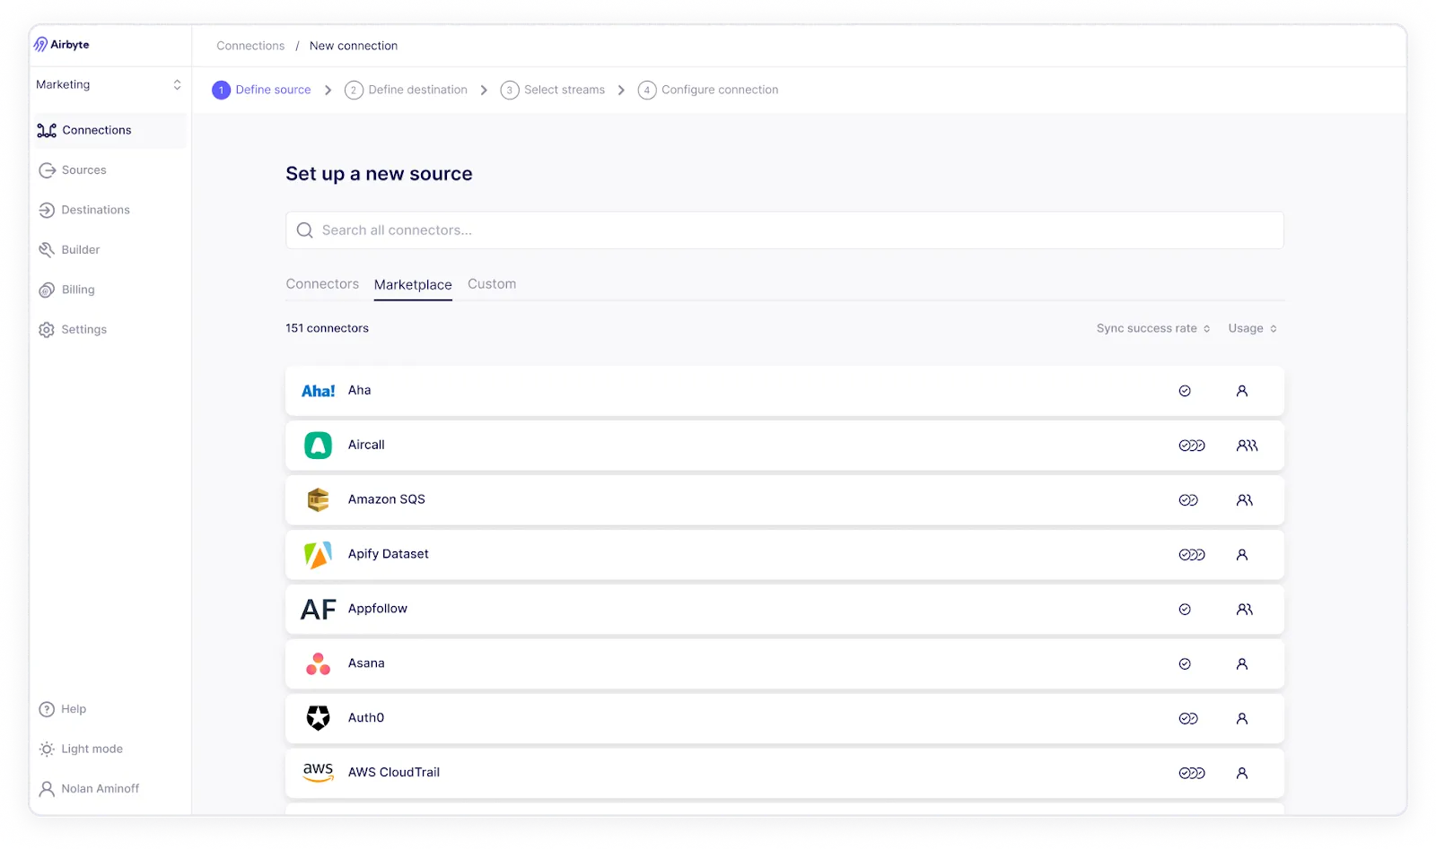
Task: Switch to the Connectors tab
Action: (x=322, y=284)
